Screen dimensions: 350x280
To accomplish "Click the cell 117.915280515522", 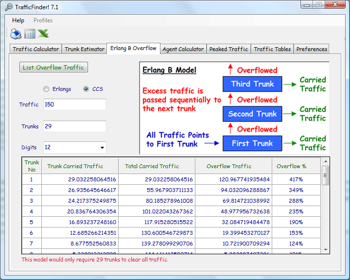I will click(x=157, y=222).
